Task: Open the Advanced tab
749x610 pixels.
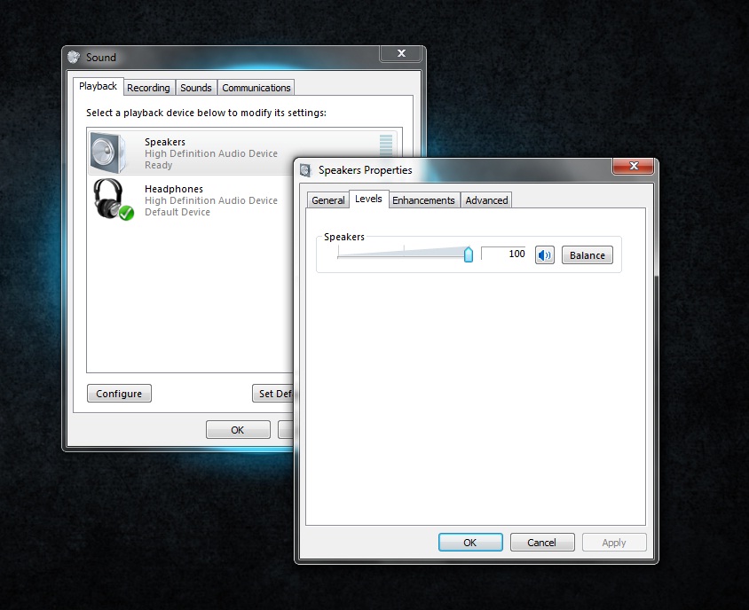Action: tap(486, 200)
